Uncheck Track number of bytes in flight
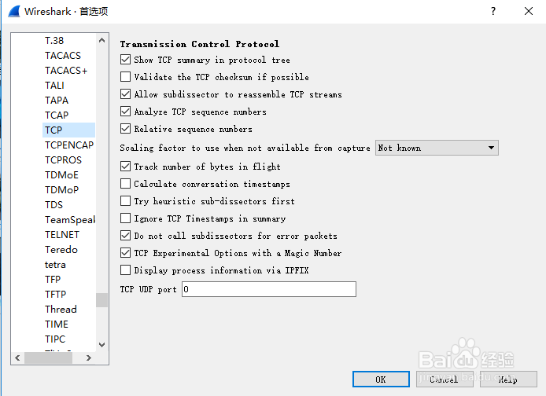Image resolution: width=546 pixels, height=396 pixels. pos(125,167)
